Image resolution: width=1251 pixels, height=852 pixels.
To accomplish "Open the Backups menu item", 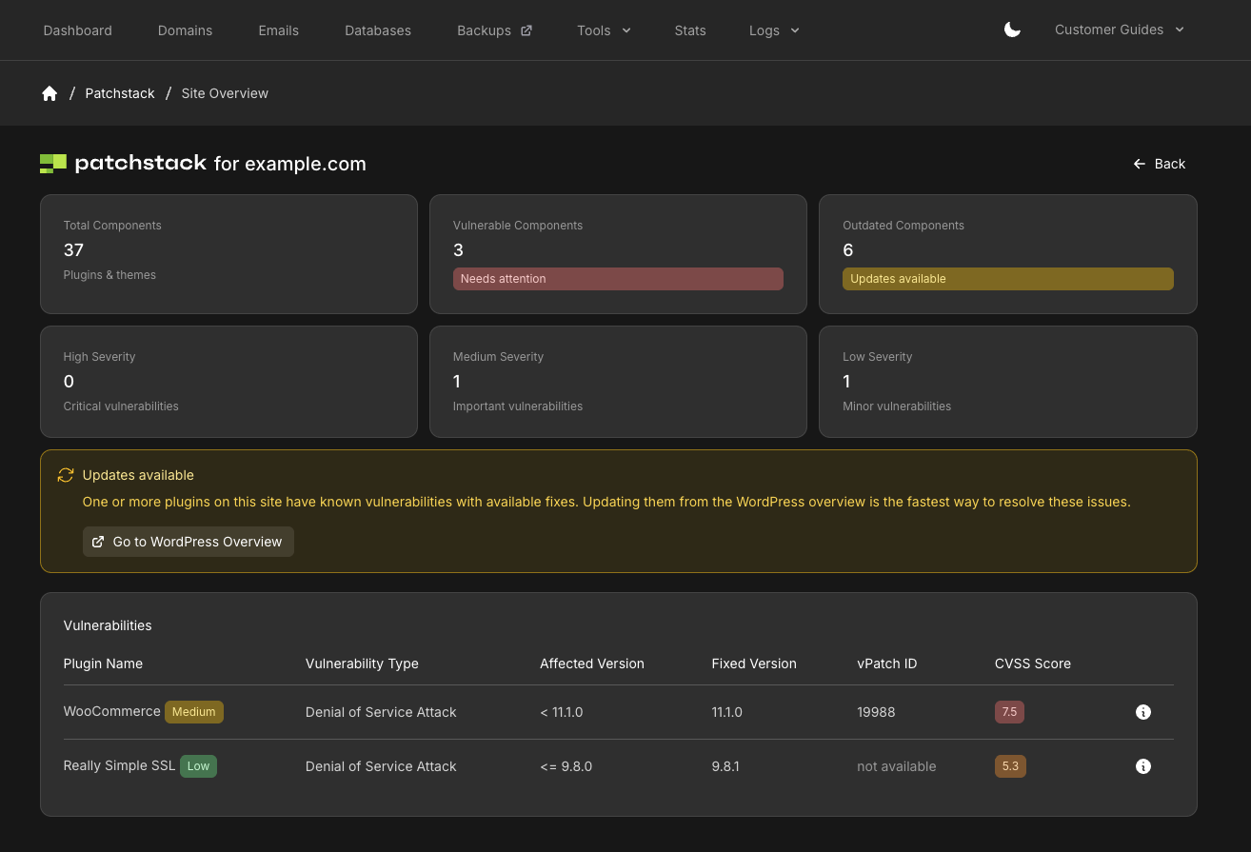I will (494, 30).
